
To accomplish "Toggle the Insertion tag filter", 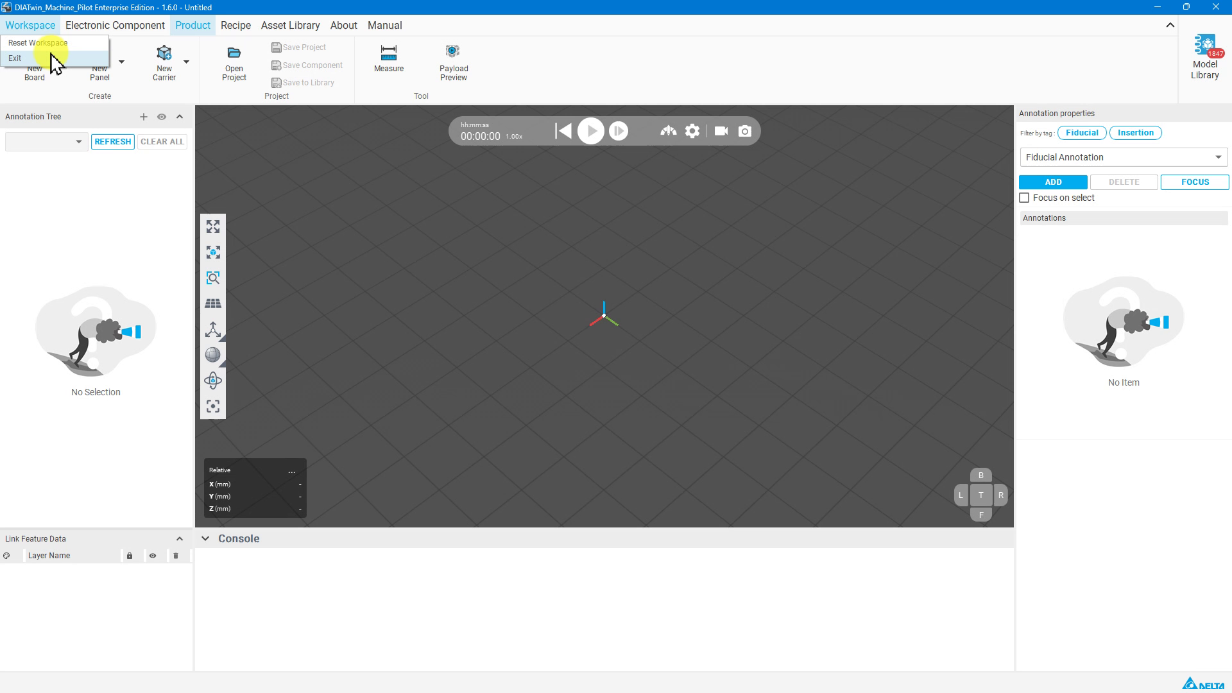I will coord(1135,133).
